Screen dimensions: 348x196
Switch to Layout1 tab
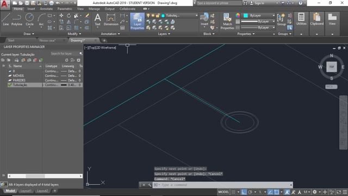(26, 191)
